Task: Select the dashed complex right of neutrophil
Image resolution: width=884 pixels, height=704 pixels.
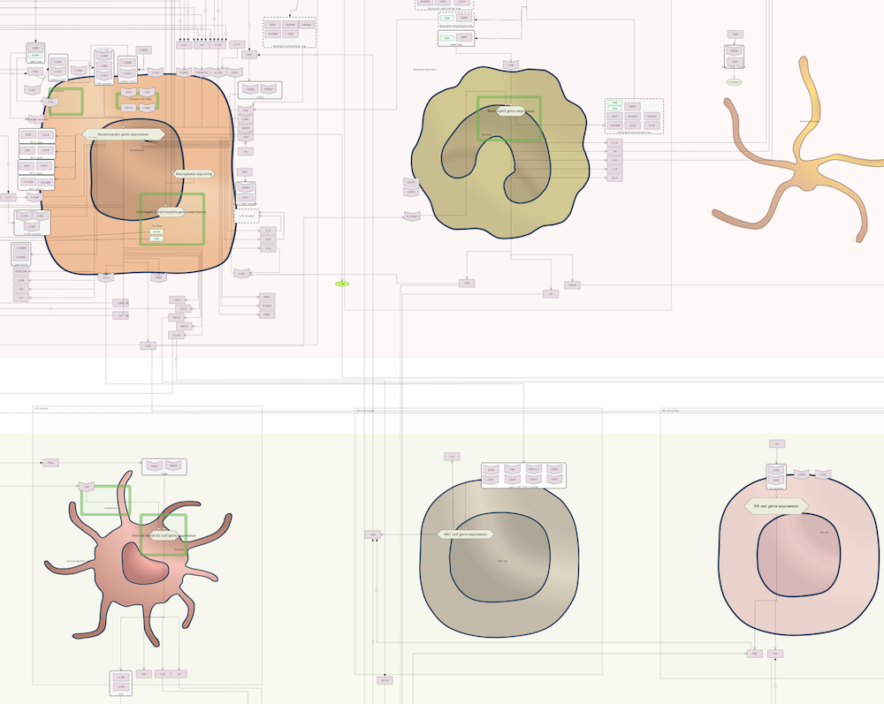Action: pyautogui.click(x=634, y=116)
